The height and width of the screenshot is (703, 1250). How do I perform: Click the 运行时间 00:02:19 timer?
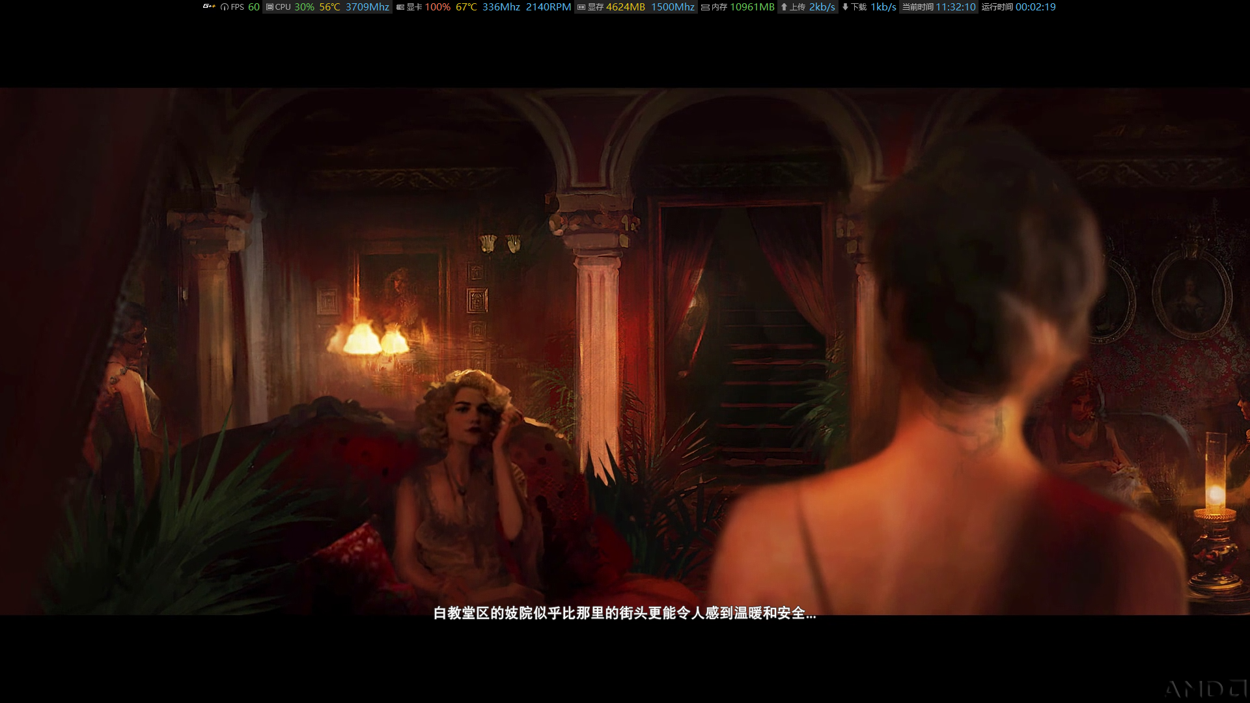[x=1019, y=7]
